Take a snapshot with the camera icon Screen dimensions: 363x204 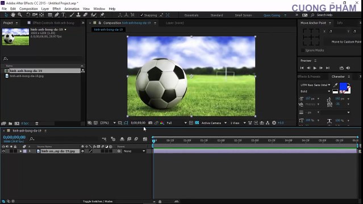tap(150, 122)
